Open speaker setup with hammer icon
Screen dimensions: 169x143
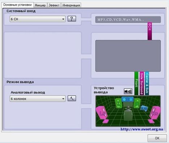pos(72,98)
